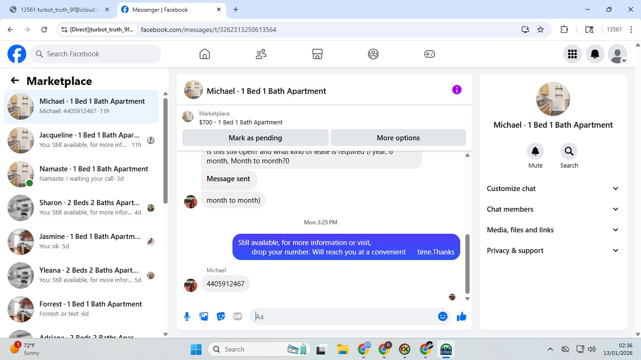The width and height of the screenshot is (641, 360).
Task: Click chat messages scrollbar thumb
Action: click(x=467, y=264)
